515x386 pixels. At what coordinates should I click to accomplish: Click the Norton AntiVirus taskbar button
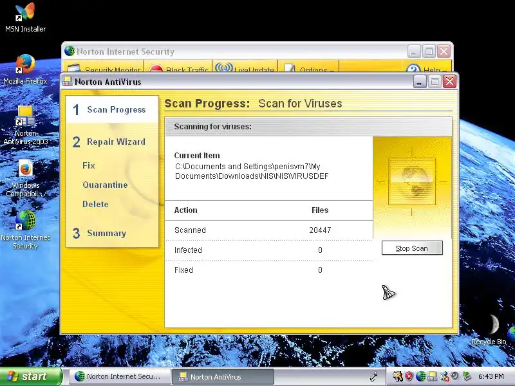tap(223, 376)
